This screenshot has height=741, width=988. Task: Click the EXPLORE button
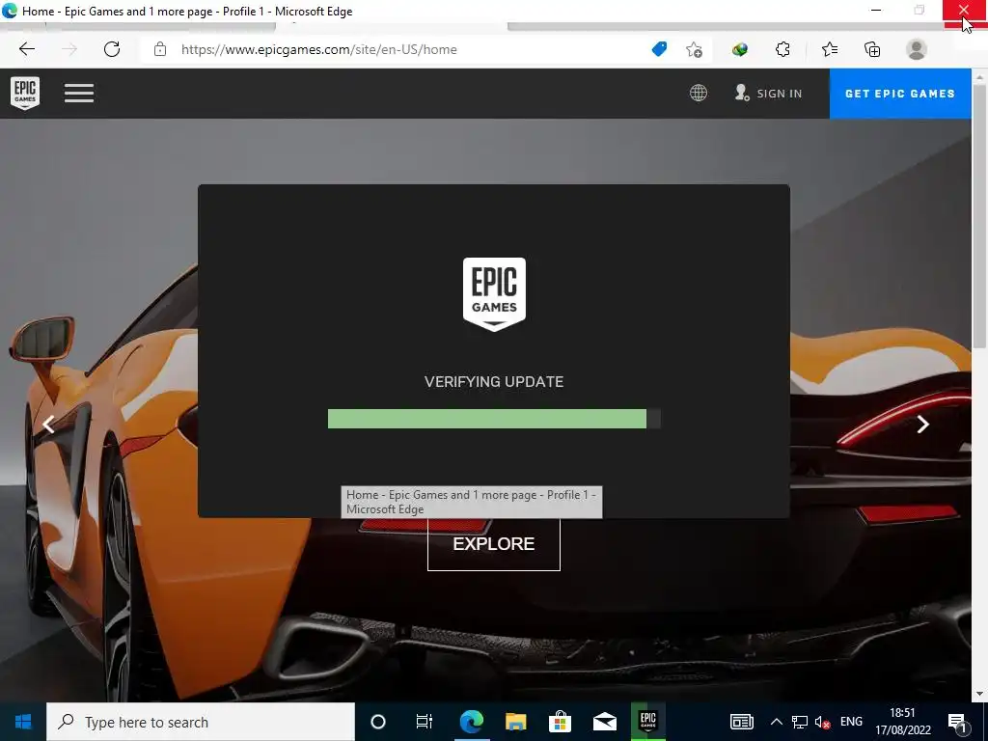point(493,544)
